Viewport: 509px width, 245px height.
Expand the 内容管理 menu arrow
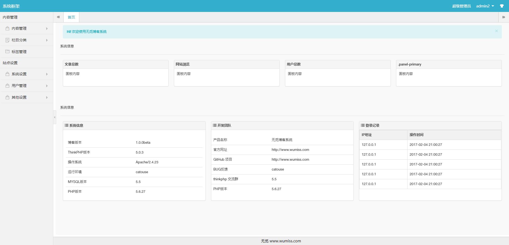point(47,28)
